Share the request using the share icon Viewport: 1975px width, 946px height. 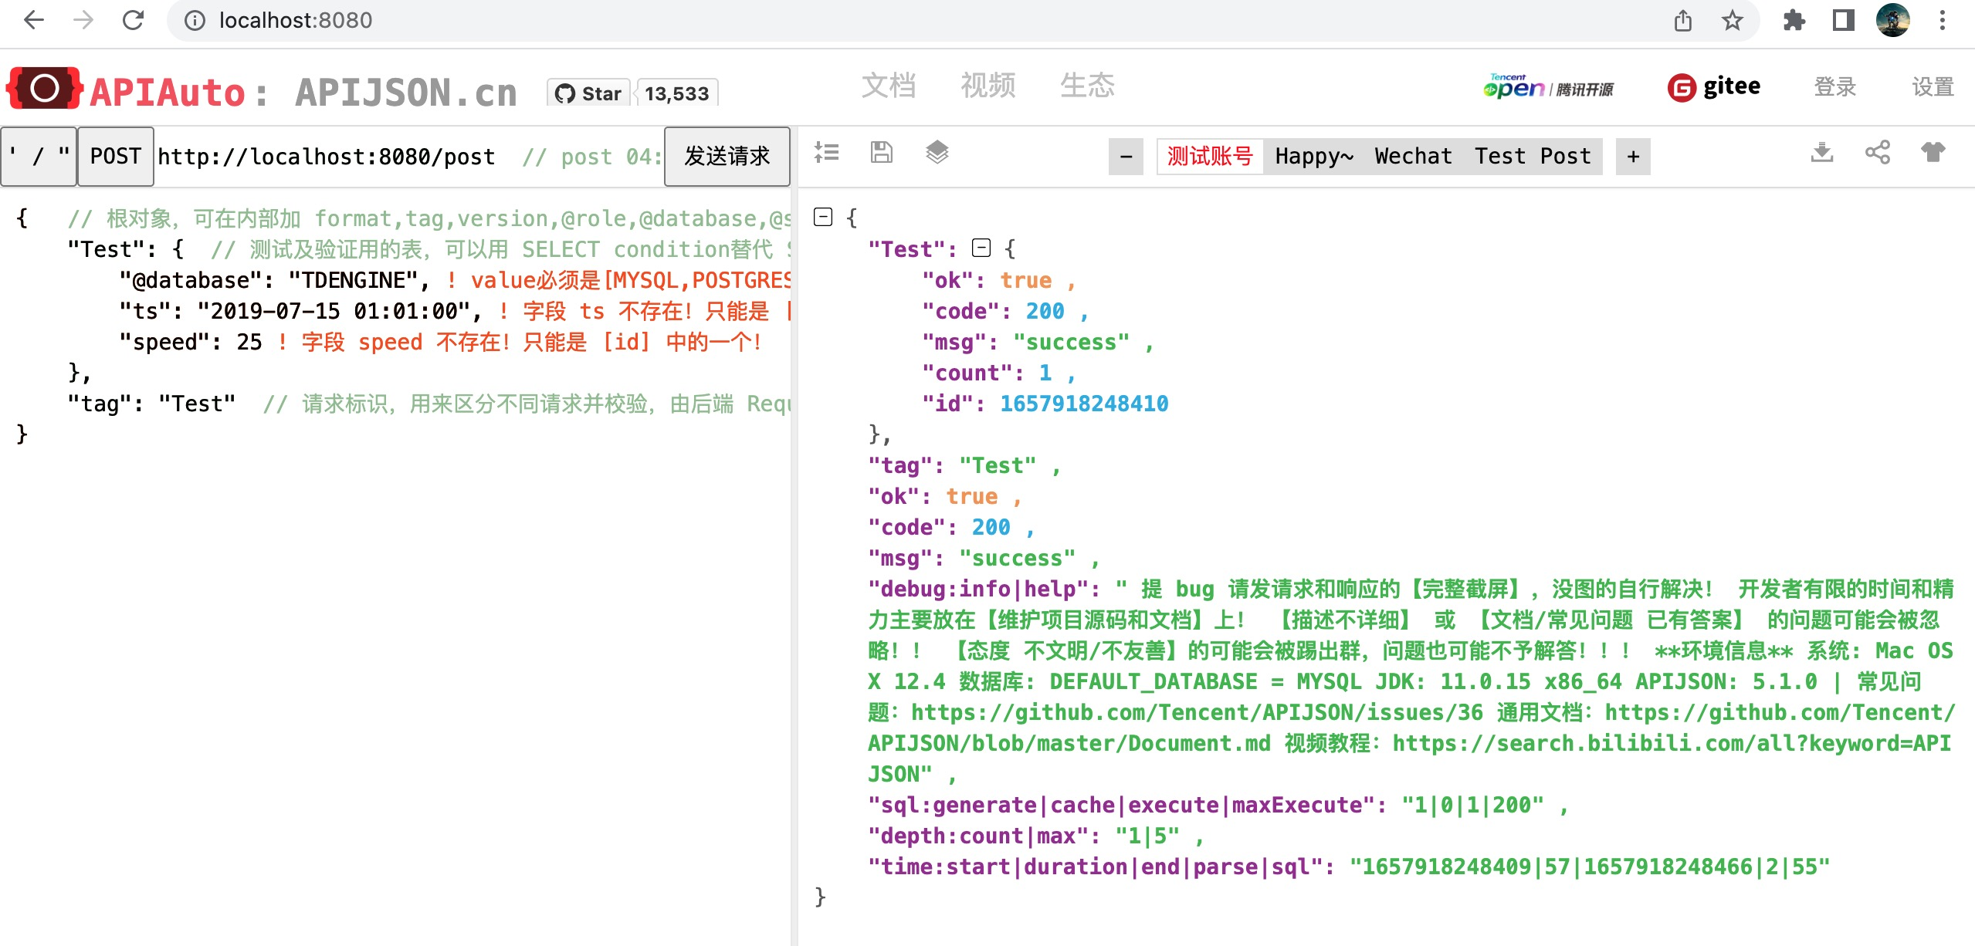(x=1878, y=153)
